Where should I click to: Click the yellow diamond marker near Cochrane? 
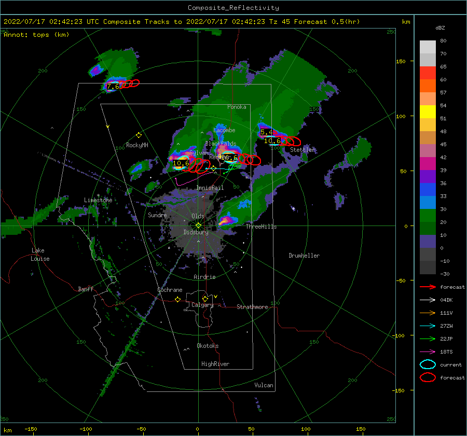(x=177, y=300)
